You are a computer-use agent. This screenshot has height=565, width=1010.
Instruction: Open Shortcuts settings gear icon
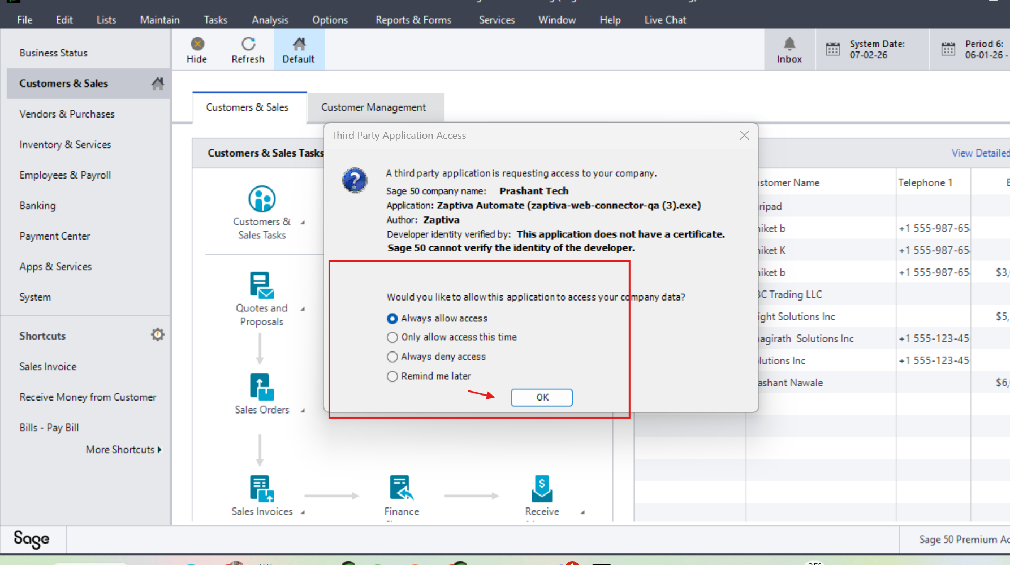tap(158, 335)
